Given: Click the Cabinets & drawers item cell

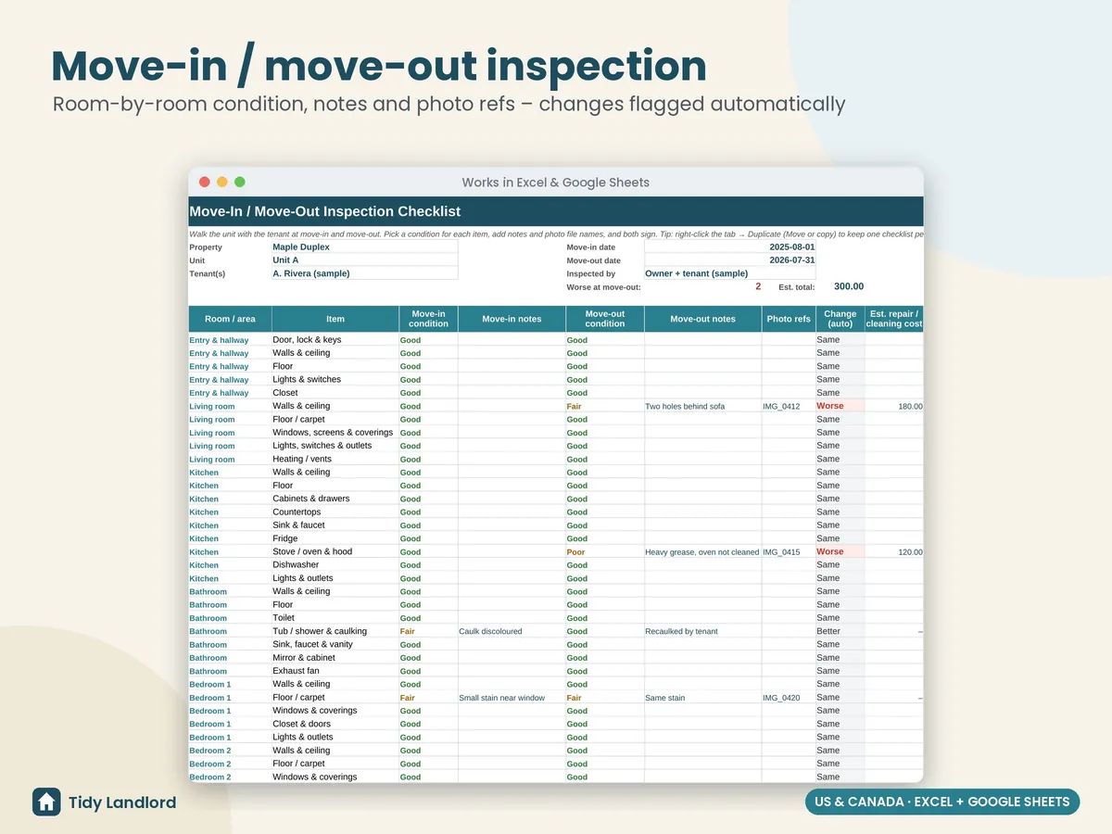Looking at the screenshot, I should pos(335,499).
